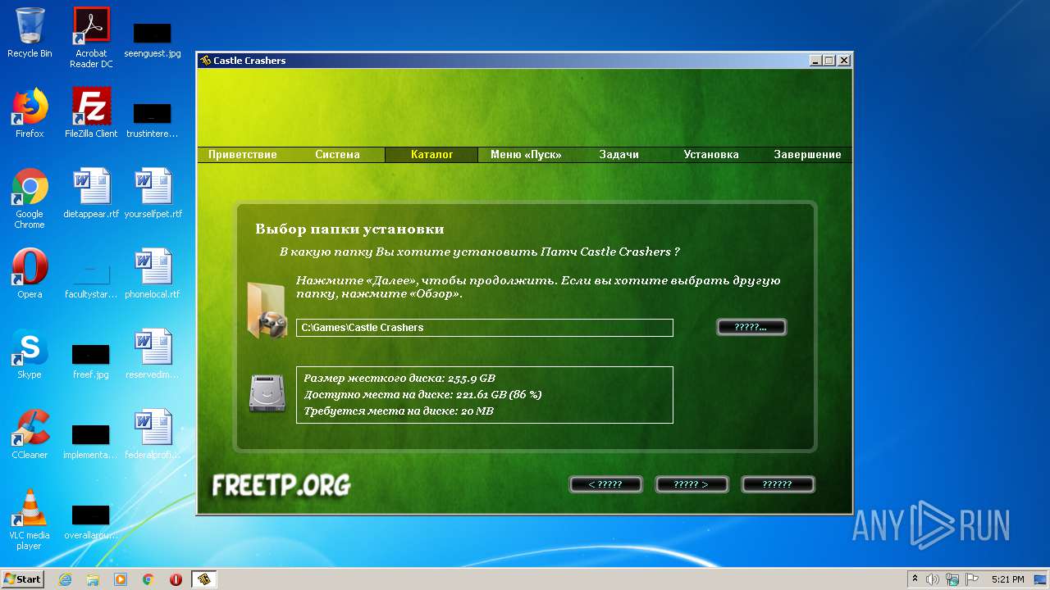Click the installation path input field

tap(485, 328)
